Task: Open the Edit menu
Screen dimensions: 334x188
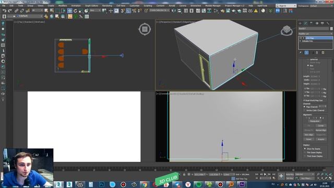Action: tap(11, 6)
